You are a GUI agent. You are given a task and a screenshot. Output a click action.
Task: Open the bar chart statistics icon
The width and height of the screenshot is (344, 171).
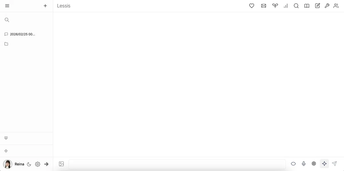[286, 6]
